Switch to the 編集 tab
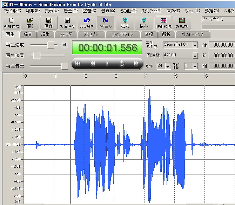Viewport: 235px width, 205px height. click(x=45, y=34)
